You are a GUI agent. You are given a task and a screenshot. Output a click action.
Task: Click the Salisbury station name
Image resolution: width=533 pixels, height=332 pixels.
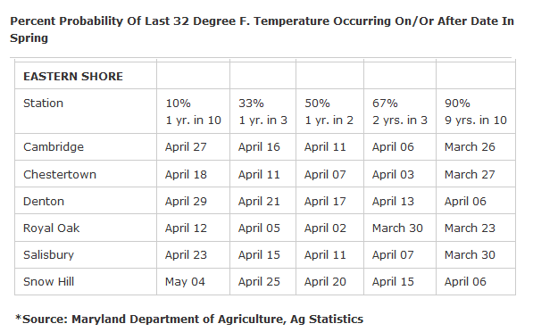[x=48, y=255]
